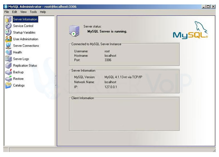Click the Server Connections monitor icon
Image resolution: width=219 pixels, height=157 pixels.
pos(8,46)
